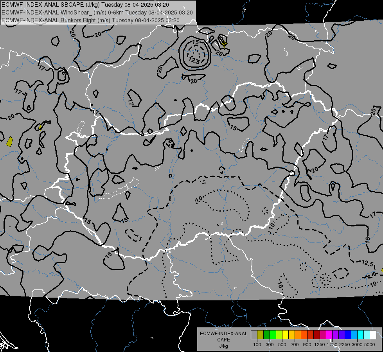383x352 pixels.
Task: Click the CAPE label in the legend
Action: click(223, 339)
